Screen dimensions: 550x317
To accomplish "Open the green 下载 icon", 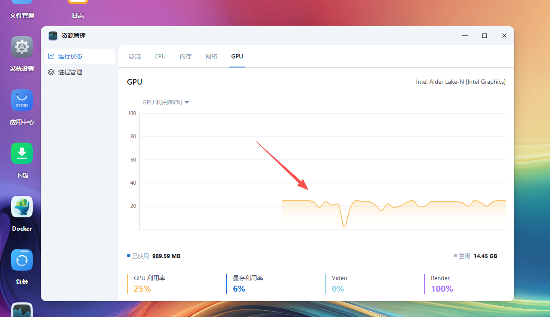I will click(x=22, y=153).
